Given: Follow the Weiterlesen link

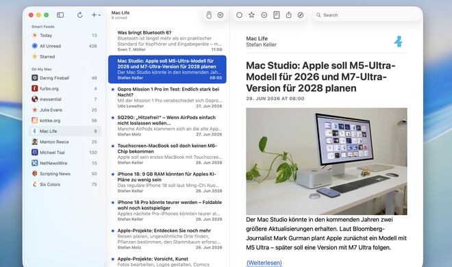Looking at the screenshot, I should tap(264, 263).
